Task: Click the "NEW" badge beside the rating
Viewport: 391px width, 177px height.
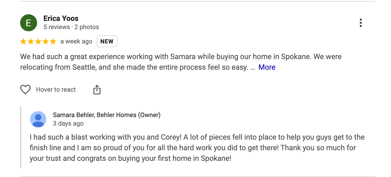Action: click(x=107, y=42)
